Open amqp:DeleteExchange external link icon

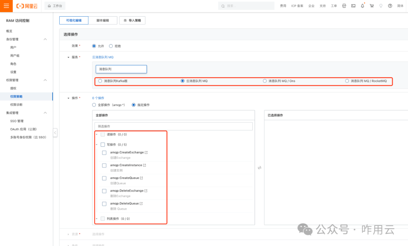click(146, 190)
